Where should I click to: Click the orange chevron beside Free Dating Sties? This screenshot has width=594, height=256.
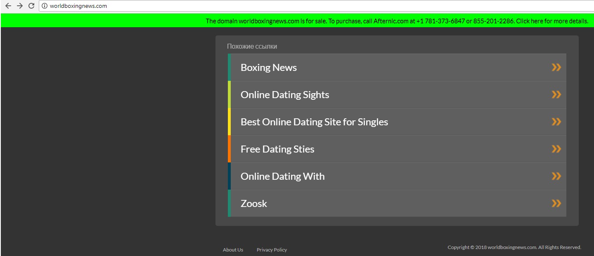pos(556,149)
